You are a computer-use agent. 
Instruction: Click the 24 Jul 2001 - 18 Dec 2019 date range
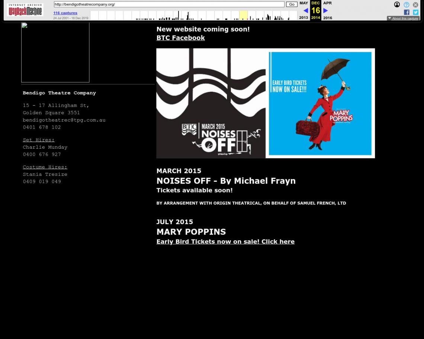click(x=71, y=18)
